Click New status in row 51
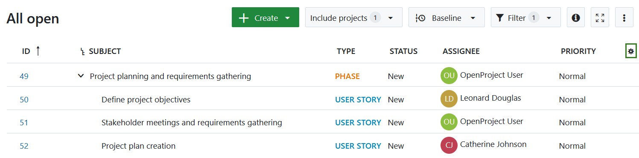639x158 pixels. pos(396,123)
